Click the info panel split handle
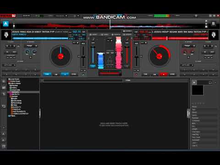The height and width of the screenshot is (165, 220). pyautogui.click(x=188, y=113)
